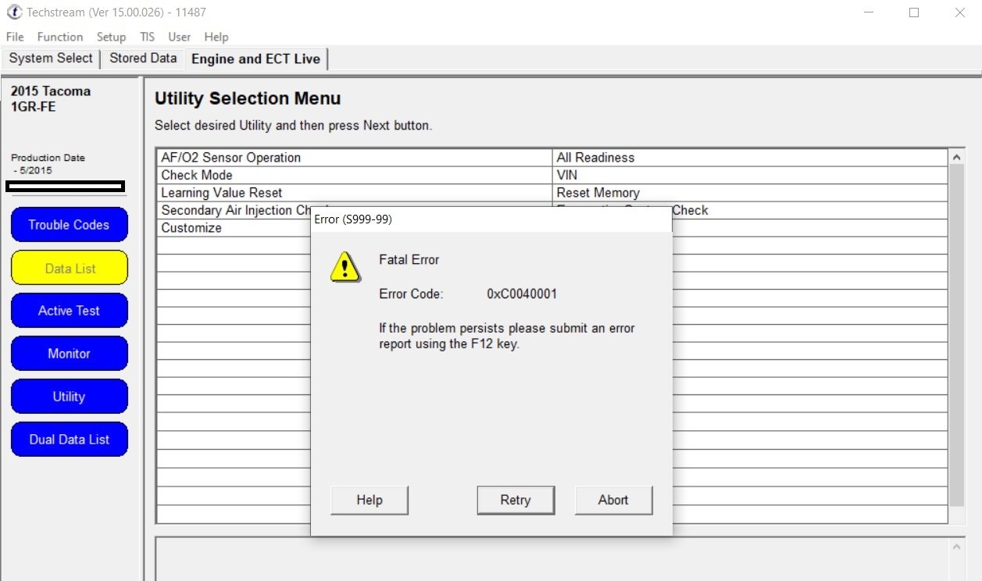Select the VIN utility row
The image size is (982, 581).
750,175
